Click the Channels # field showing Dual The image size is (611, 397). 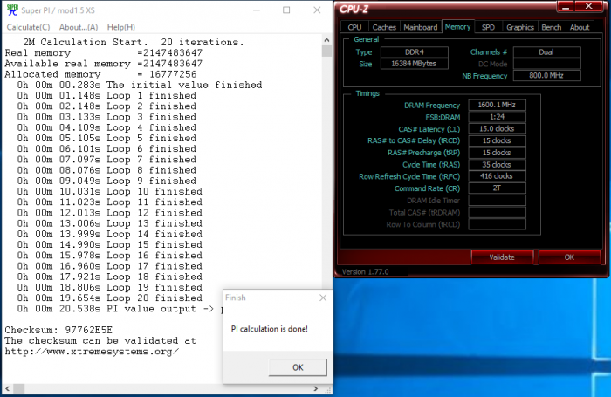pos(546,52)
